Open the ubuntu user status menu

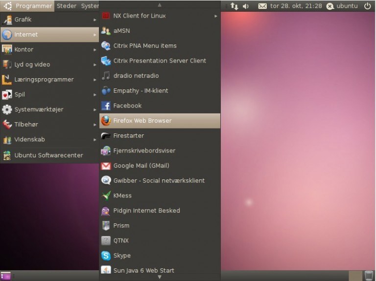(342, 6)
